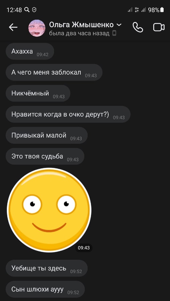Tap the shield icon in the status bar
This screenshot has height=301, width=170.
(x=34, y=10)
